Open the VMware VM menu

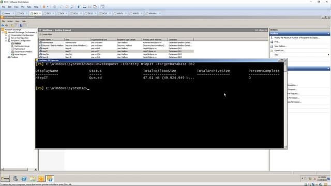click(x=23, y=7)
